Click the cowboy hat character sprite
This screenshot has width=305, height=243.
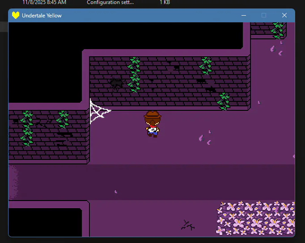(152, 124)
